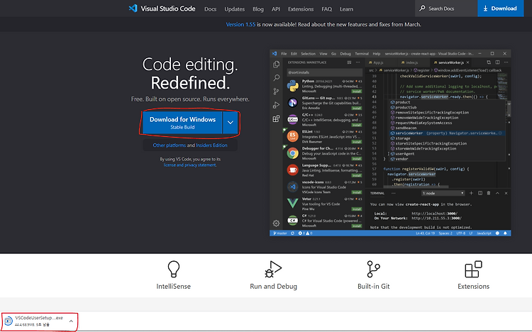Click Run icon in hero activity bar

tap(276, 105)
